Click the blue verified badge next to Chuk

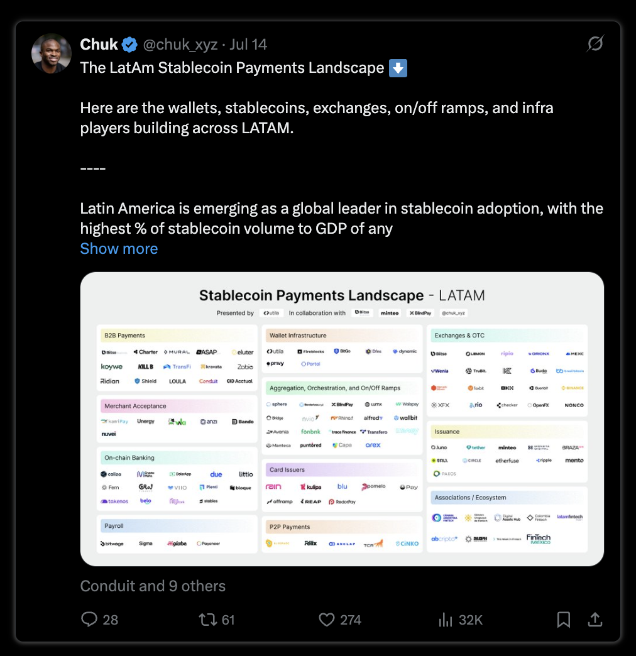pos(129,45)
